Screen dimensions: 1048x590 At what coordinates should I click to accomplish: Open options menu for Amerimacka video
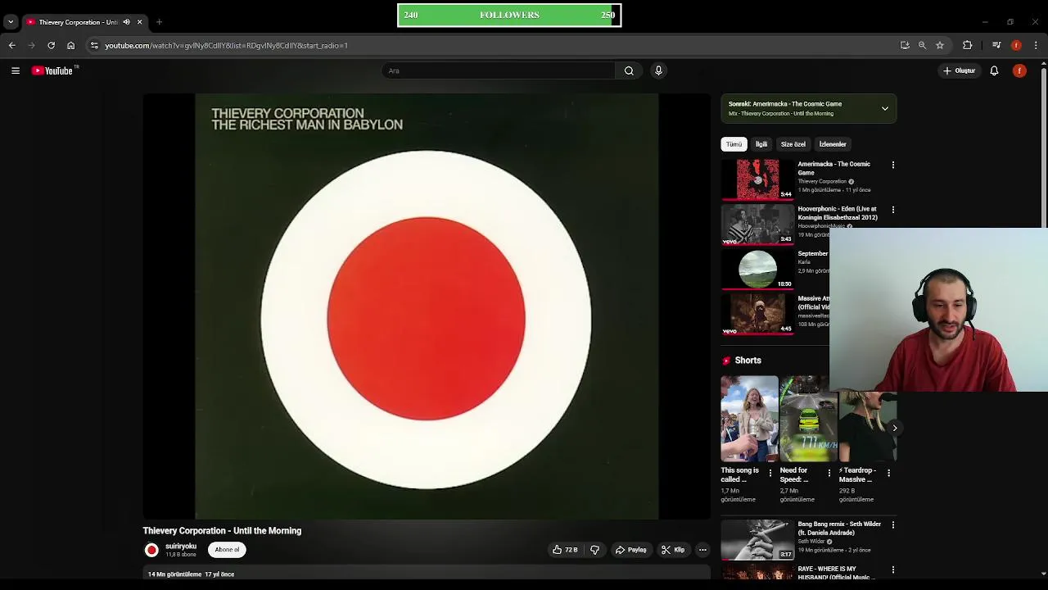click(893, 165)
